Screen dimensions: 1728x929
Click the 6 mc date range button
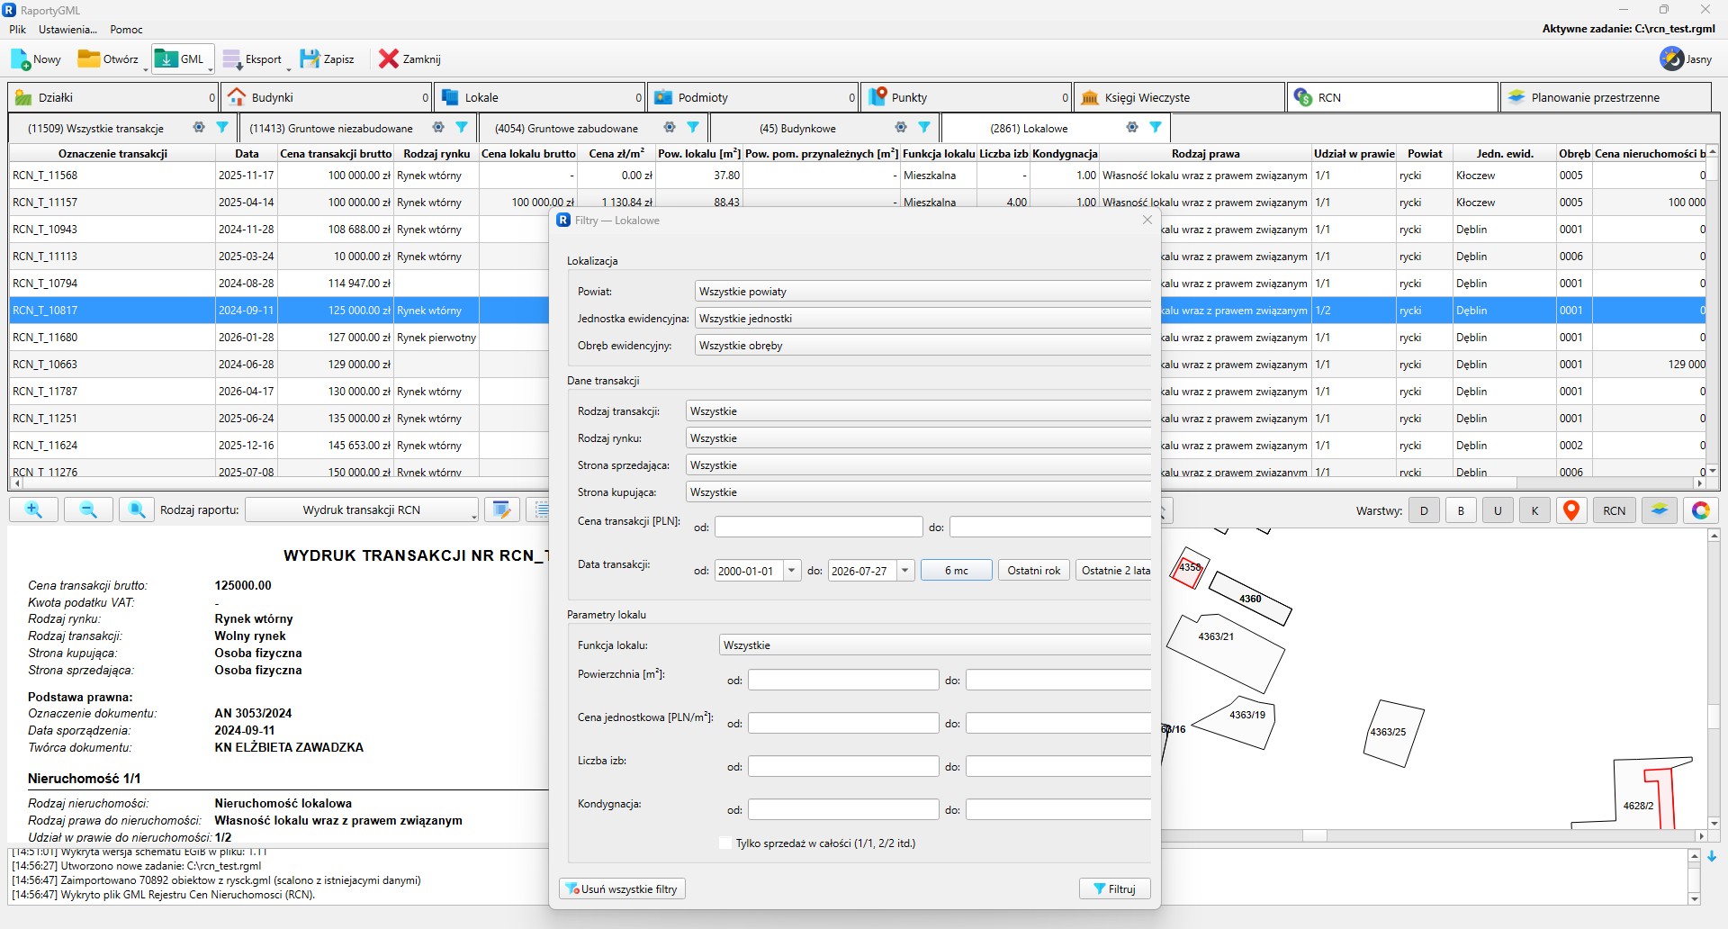tap(957, 571)
